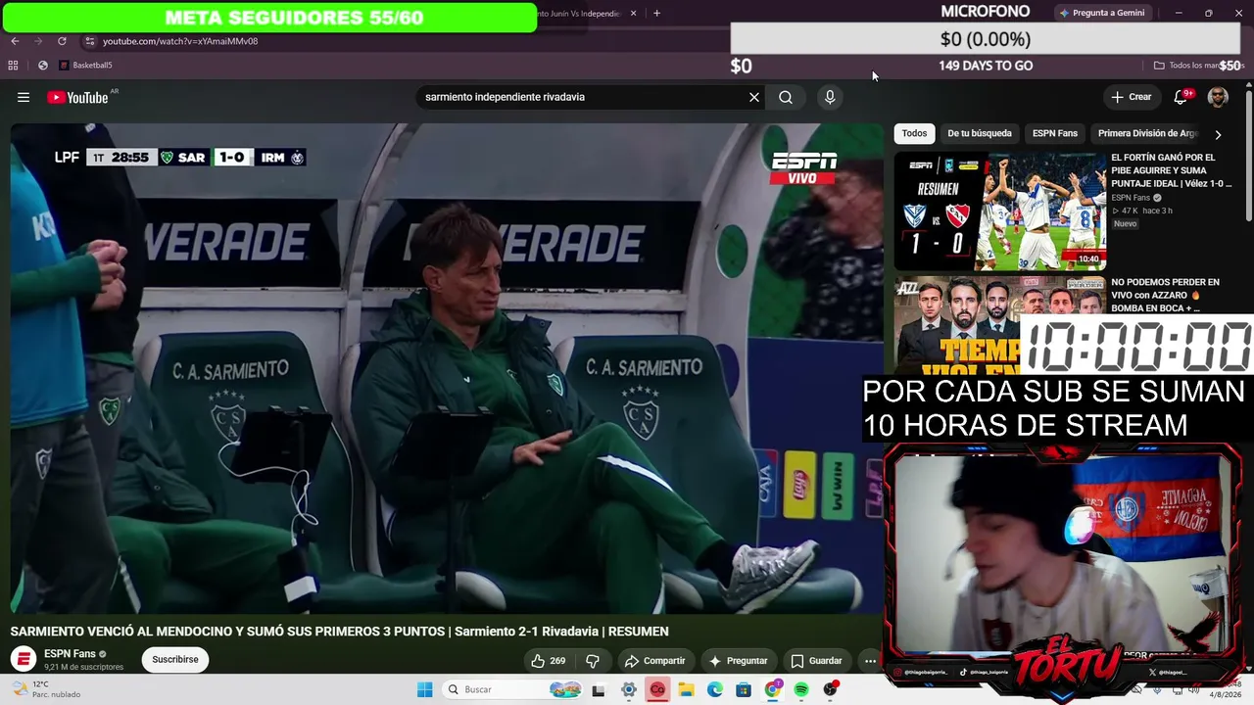The height and width of the screenshot is (705, 1254).
Task: Go forward in browser history
Action: pyautogui.click(x=38, y=41)
